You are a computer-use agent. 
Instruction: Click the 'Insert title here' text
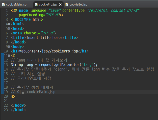tap(43, 38)
